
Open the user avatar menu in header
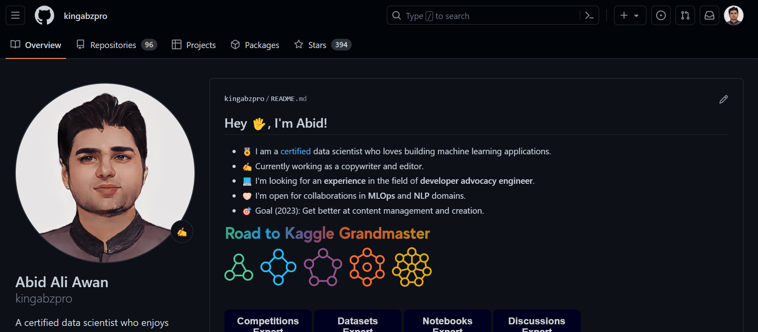tap(734, 15)
